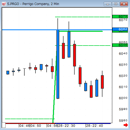
Task: Click the 04:56 time axis label
Action: (52, 126)
